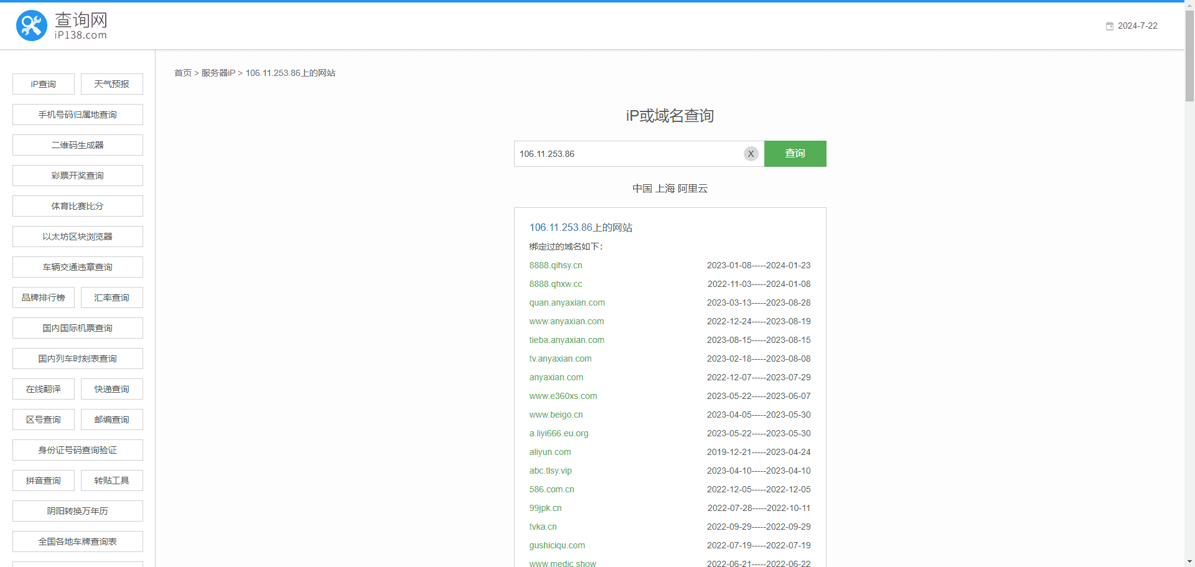Click the page vertical scrollbar thumb

[x=1189, y=56]
